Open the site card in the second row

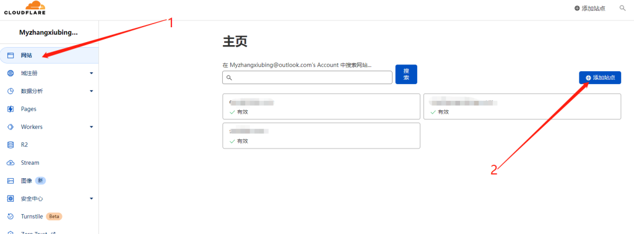pos(321,136)
